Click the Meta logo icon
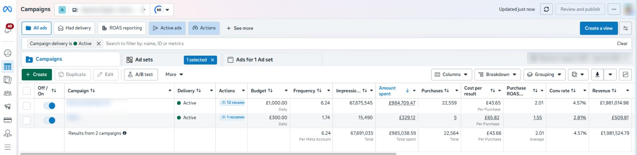The width and height of the screenshot is (637, 155). [x=7, y=9]
